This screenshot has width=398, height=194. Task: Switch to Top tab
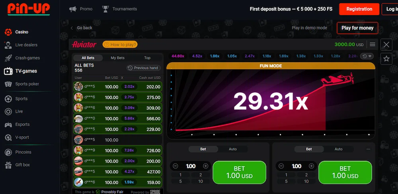(147, 58)
